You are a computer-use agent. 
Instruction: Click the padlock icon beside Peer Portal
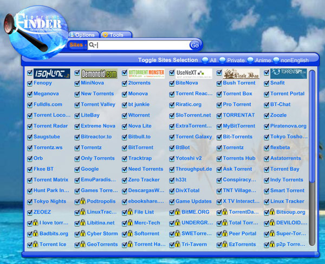(225, 233)
